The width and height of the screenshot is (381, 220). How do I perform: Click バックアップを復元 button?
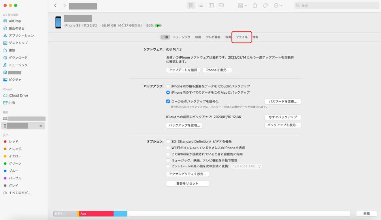point(283,125)
